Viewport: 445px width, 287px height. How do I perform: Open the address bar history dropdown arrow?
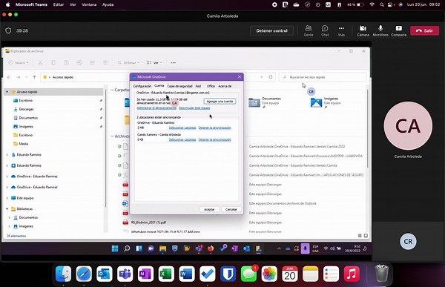tap(261, 77)
